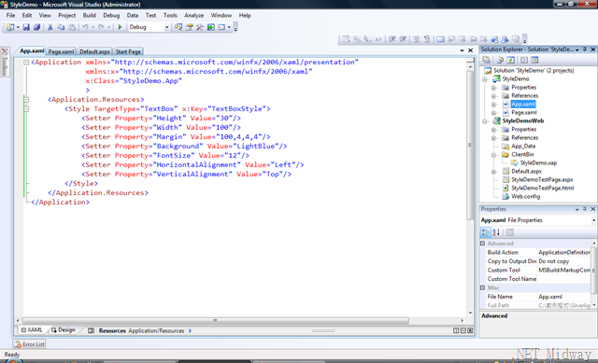
Task: Collapse the Application.Resources code block
Action: click(26, 100)
